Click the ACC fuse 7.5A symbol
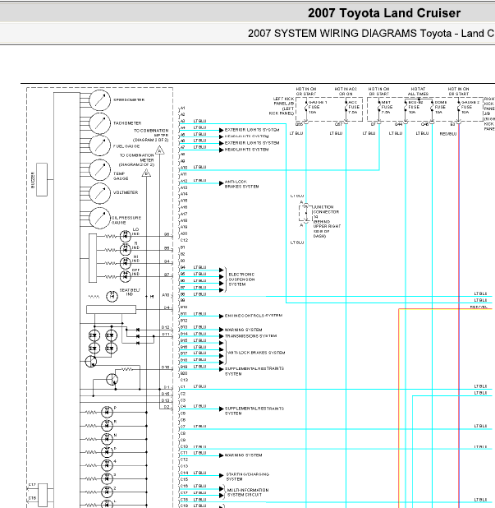The image size is (495, 508). click(346, 107)
